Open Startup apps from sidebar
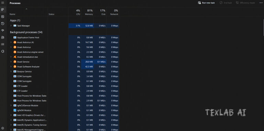Screen dimensions: 264x131 click(x=2, y=31)
